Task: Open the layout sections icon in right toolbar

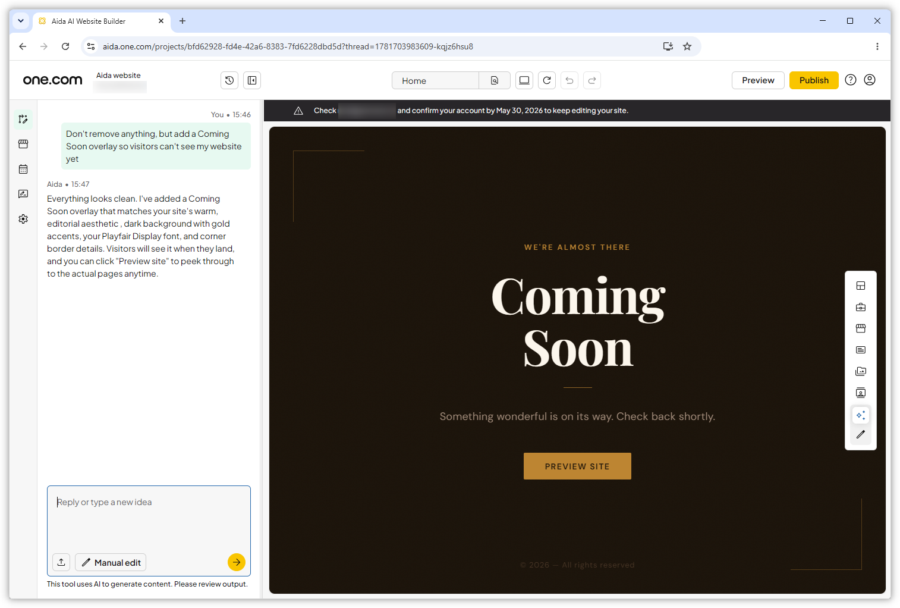Action: pos(861,286)
